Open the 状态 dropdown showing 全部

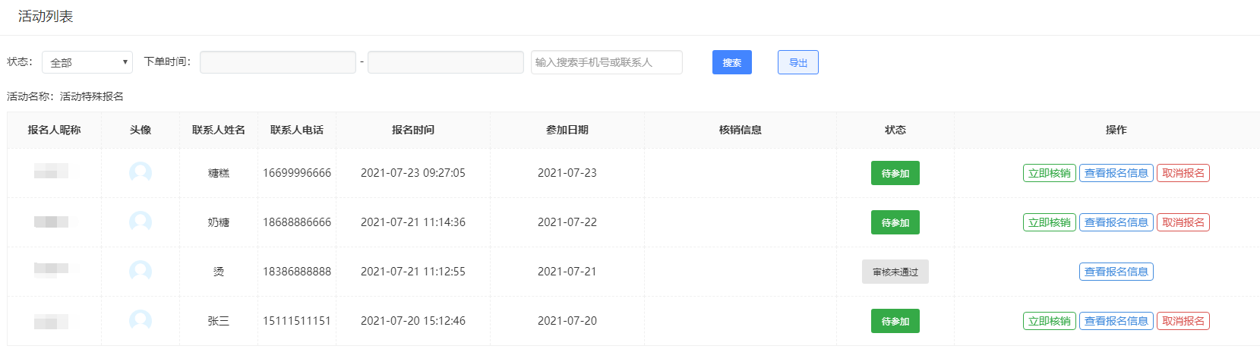pos(87,62)
